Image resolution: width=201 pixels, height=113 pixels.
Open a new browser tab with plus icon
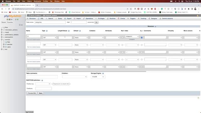[x=37, y=5]
